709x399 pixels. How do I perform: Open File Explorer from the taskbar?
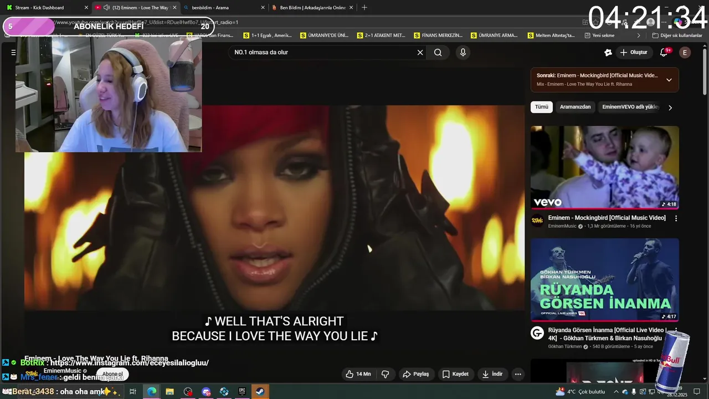click(x=169, y=392)
